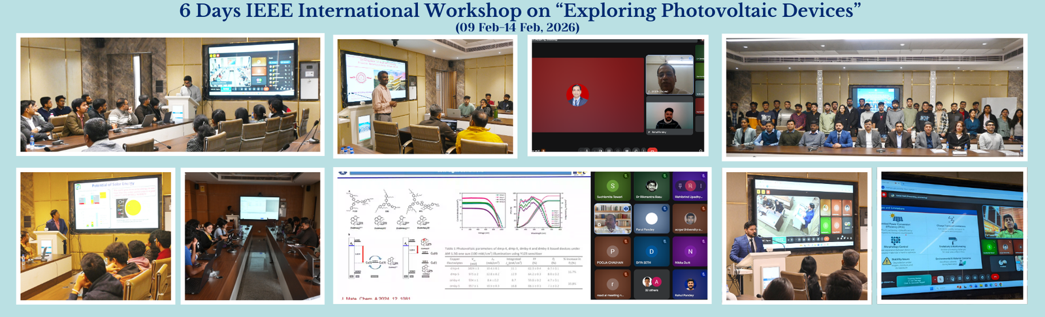Select the "read.ai meeting" participant tile
1045x317 pixels.
pos(613,284)
